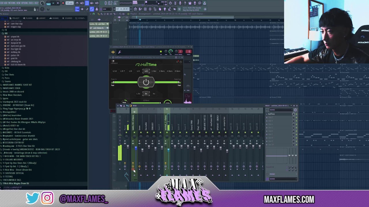The width and height of the screenshot is (369, 207).
Task: Open the LIBRARY browser tab
Action: [41, 18]
